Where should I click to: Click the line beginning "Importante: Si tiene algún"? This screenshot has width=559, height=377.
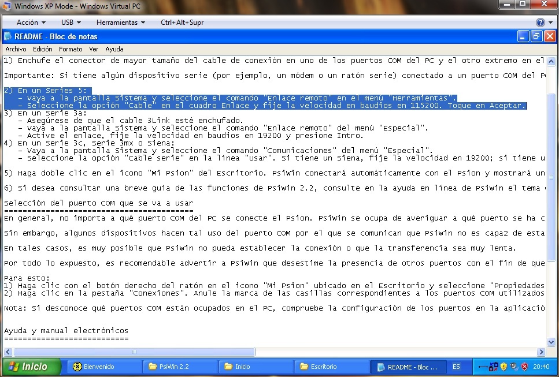[x=275, y=76]
